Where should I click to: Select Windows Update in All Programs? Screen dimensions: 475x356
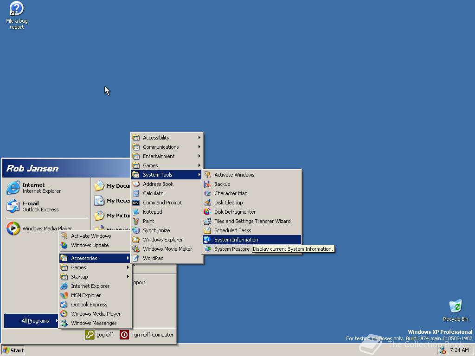95,245
